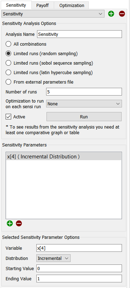
Task: Click the Run button
Action: click(x=84, y=117)
